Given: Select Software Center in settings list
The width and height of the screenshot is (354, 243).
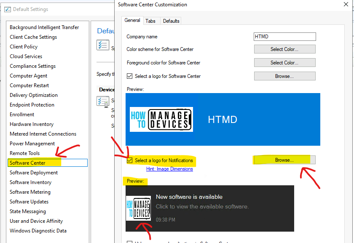Looking at the screenshot, I should (47, 163).
